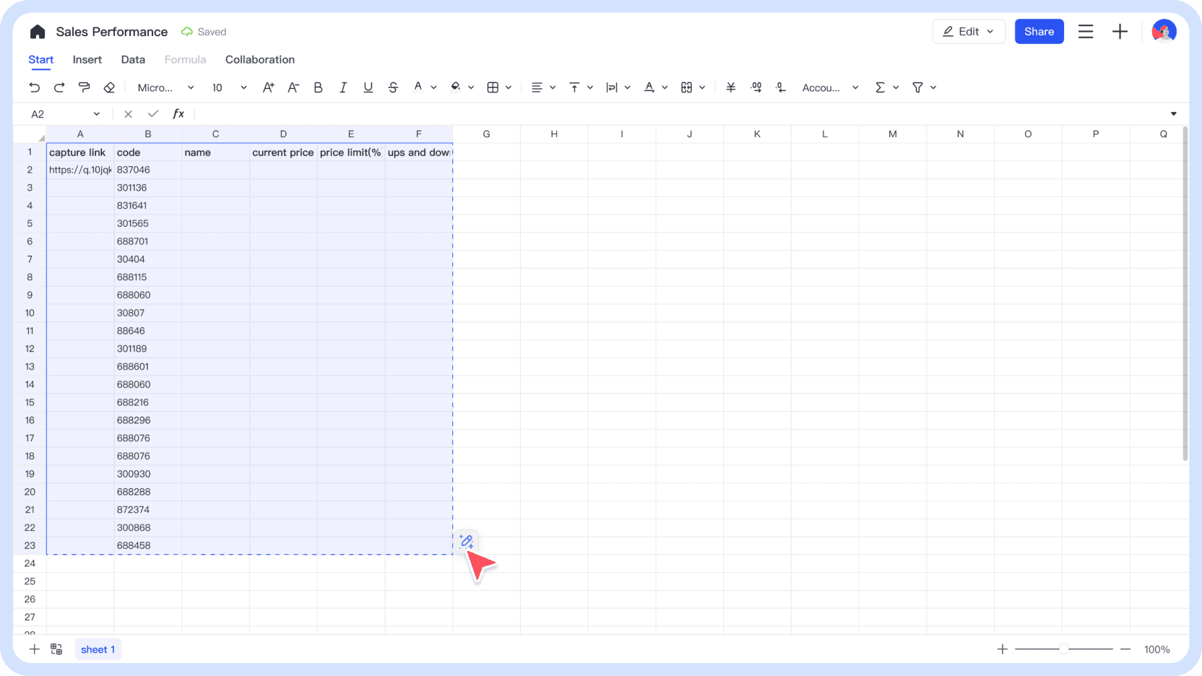The height and width of the screenshot is (676, 1202).
Task: Expand merge cells options
Action: click(702, 87)
